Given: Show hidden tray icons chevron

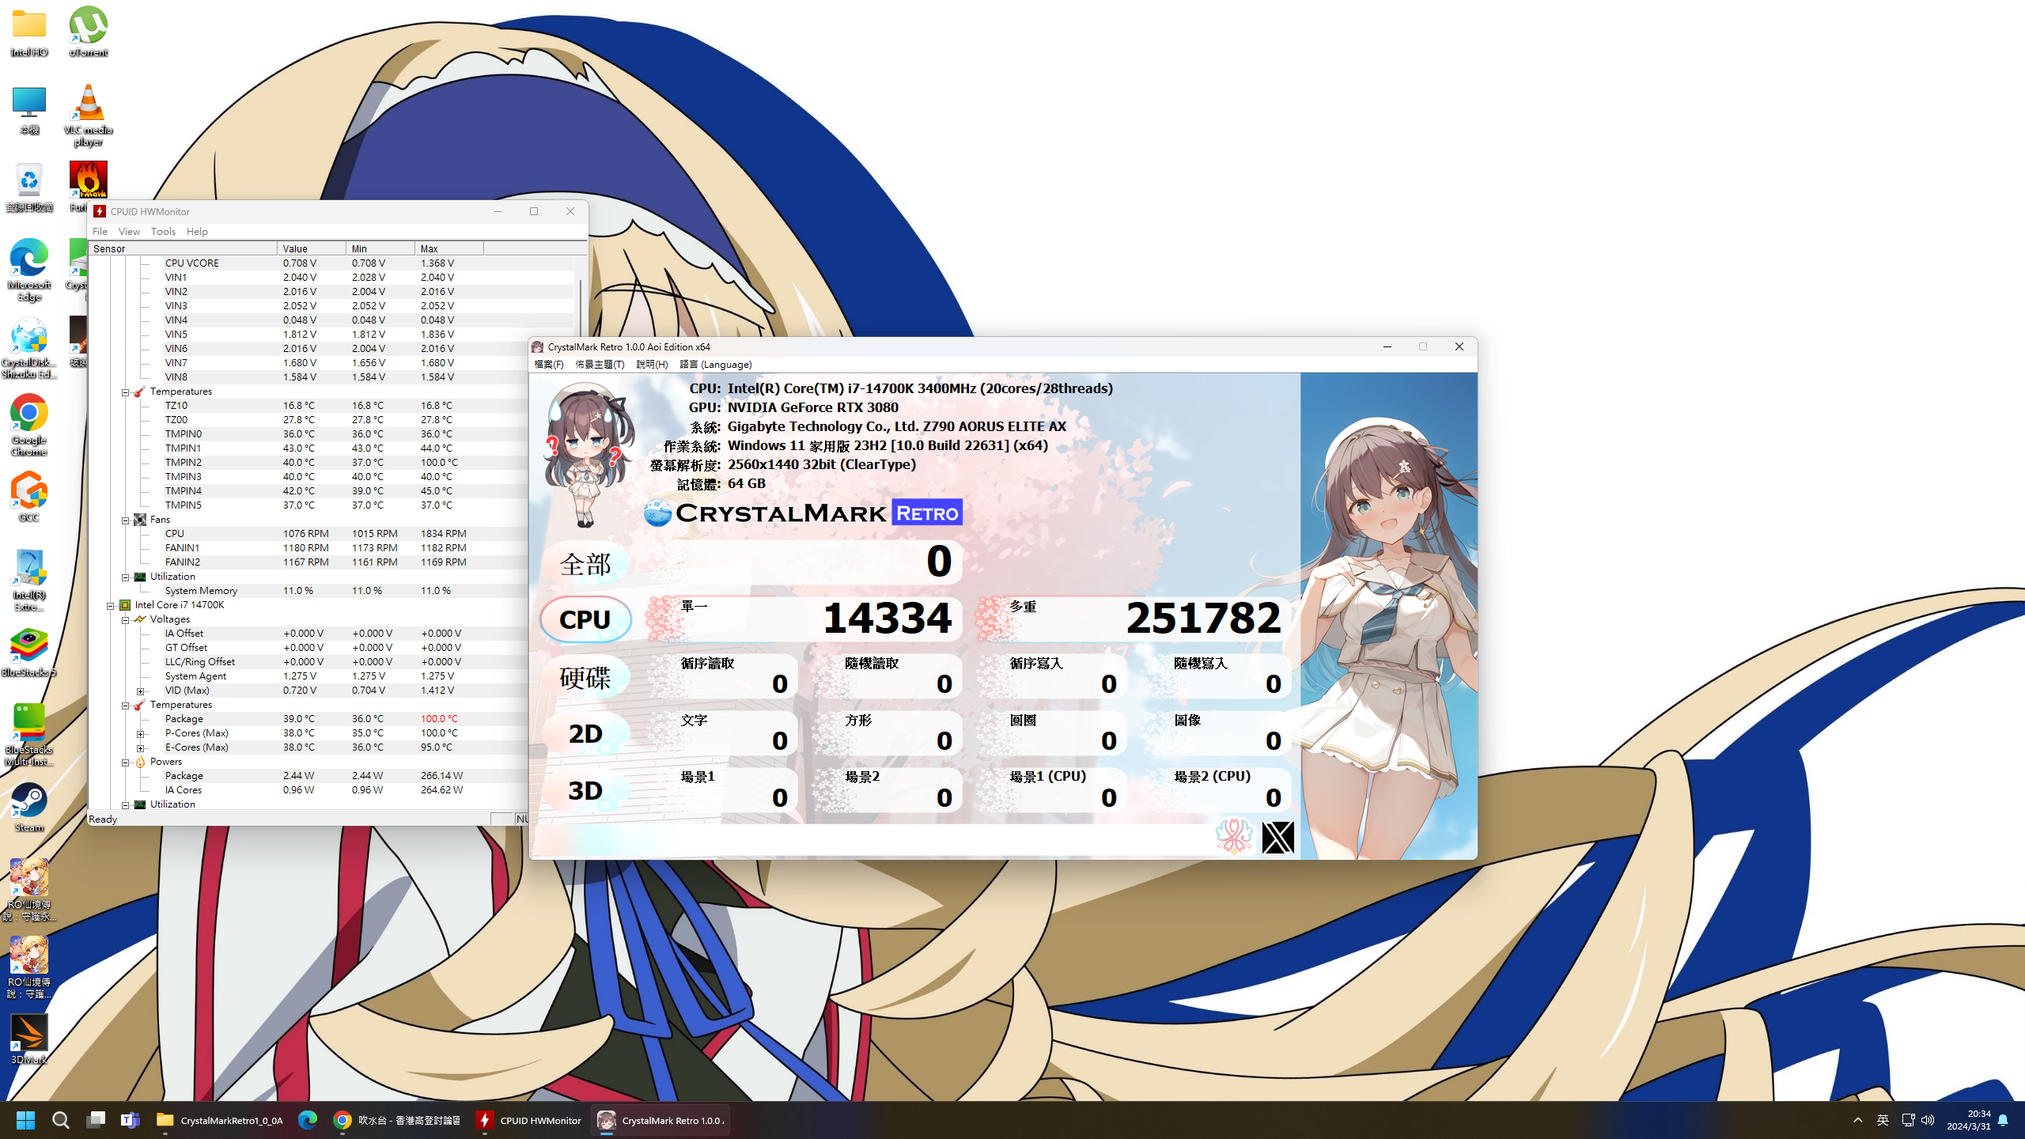Looking at the screenshot, I should [1858, 1120].
